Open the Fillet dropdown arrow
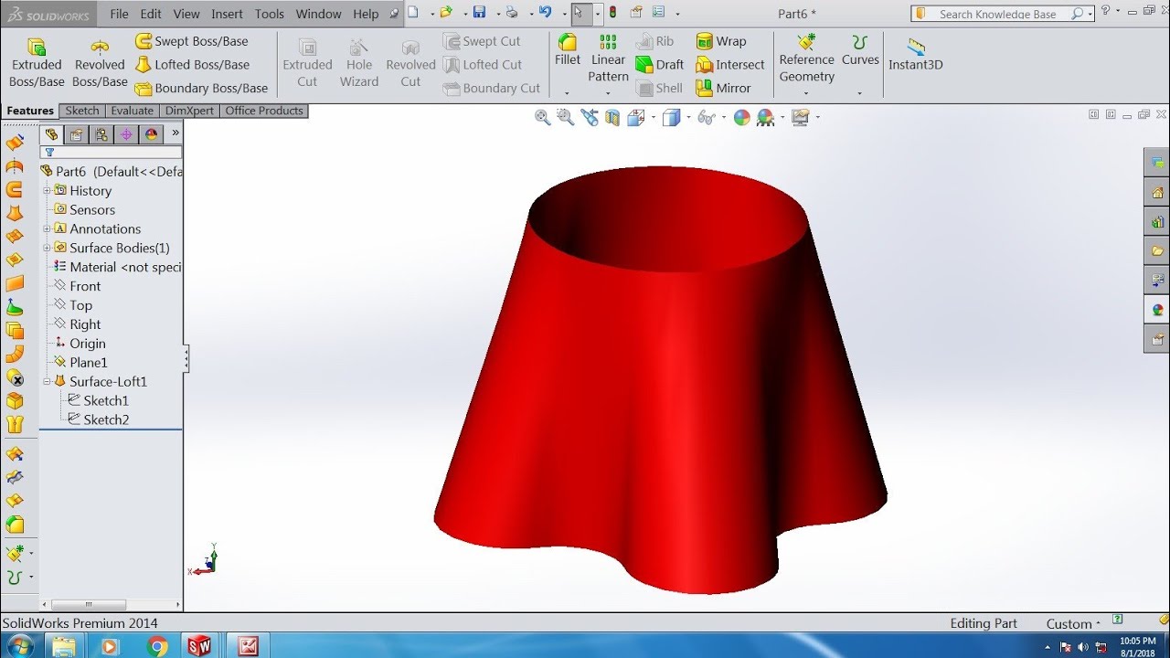The height and width of the screenshot is (658, 1170). 567,92
